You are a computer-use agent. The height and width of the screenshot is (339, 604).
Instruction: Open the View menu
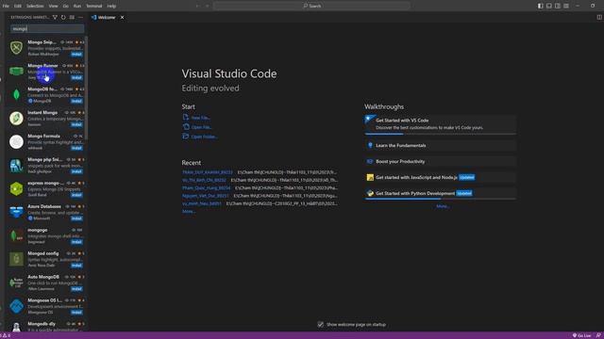pyautogui.click(x=53, y=6)
